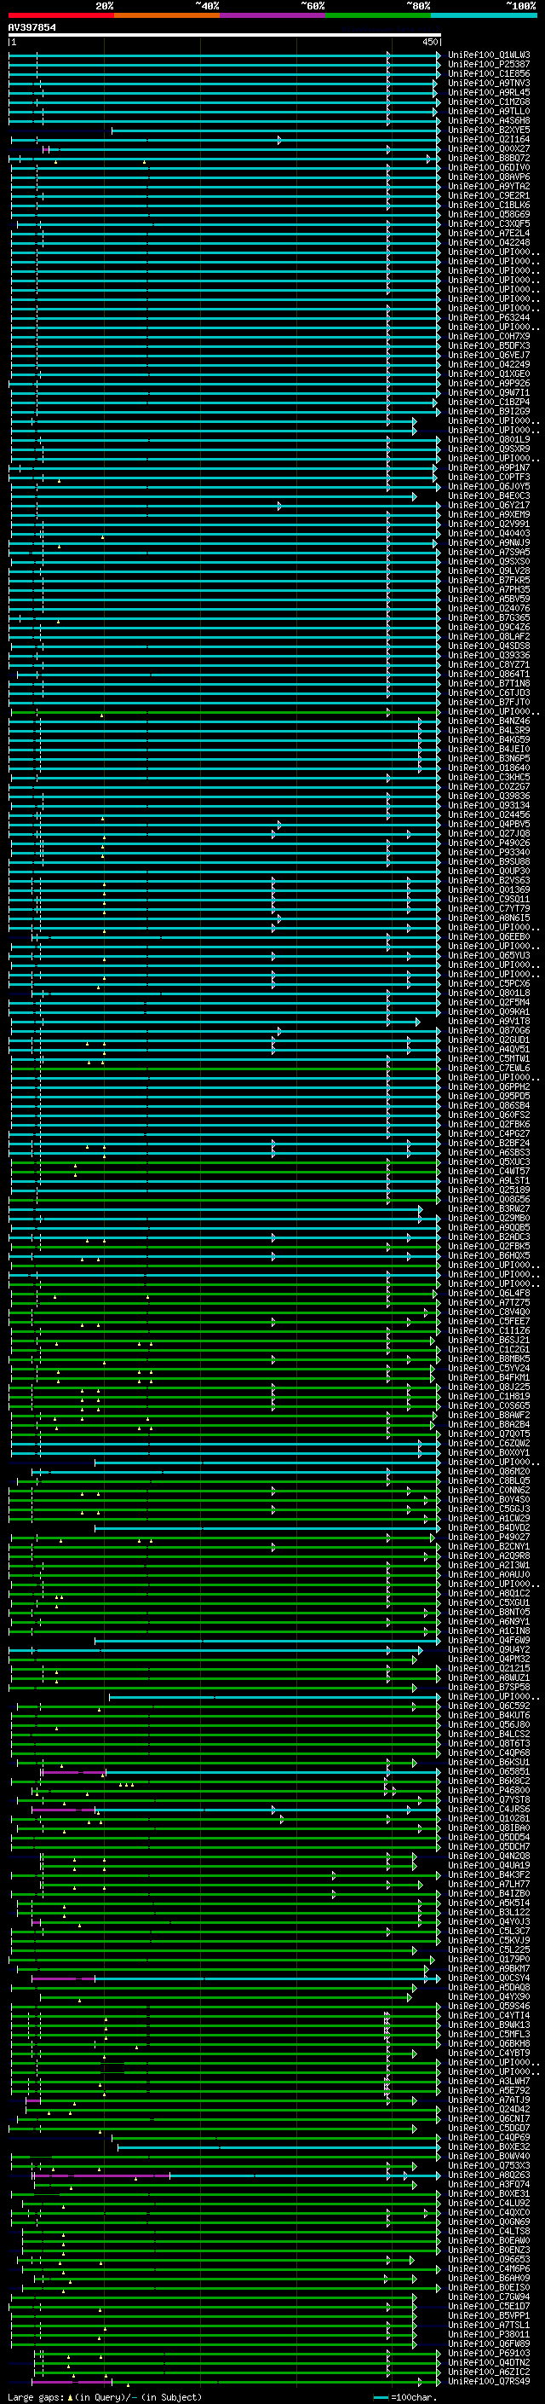Screen dimensions: 545x2404
Task: Click UniRef100_Q10281 label
Action: 489,1818
